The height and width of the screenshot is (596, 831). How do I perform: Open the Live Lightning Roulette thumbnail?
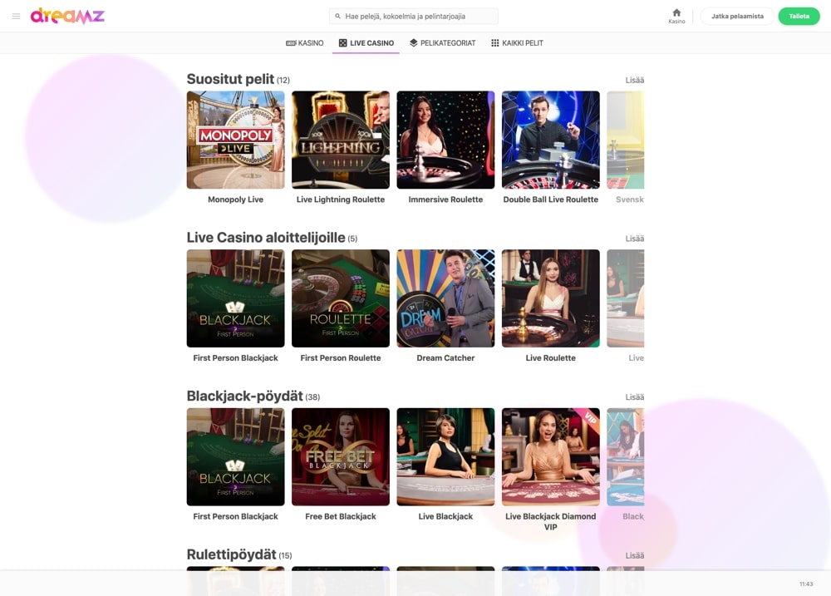click(340, 140)
